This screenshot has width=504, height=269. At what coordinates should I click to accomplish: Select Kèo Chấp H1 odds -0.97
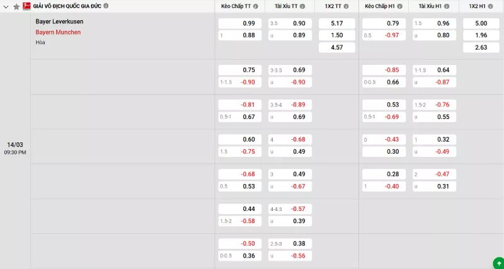coord(383,35)
